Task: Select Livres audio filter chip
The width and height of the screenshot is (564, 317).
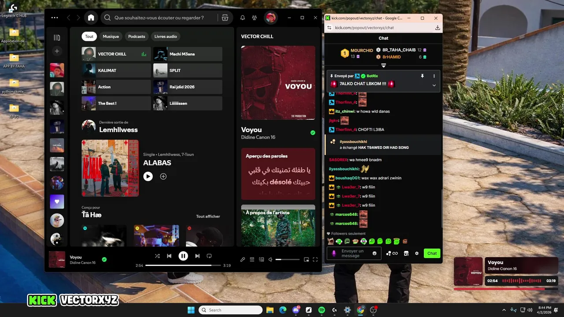Action: click(166, 37)
